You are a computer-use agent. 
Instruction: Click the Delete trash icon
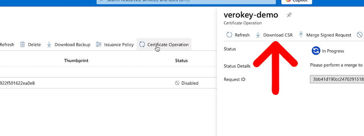tap(22, 44)
